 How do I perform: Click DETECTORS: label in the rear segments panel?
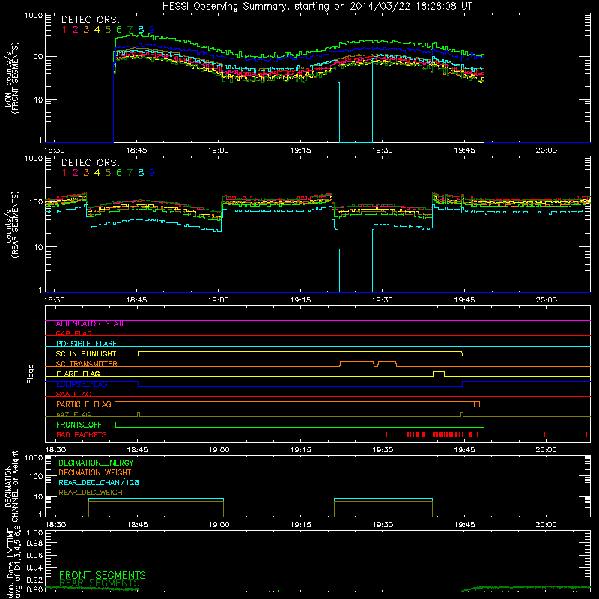point(90,162)
